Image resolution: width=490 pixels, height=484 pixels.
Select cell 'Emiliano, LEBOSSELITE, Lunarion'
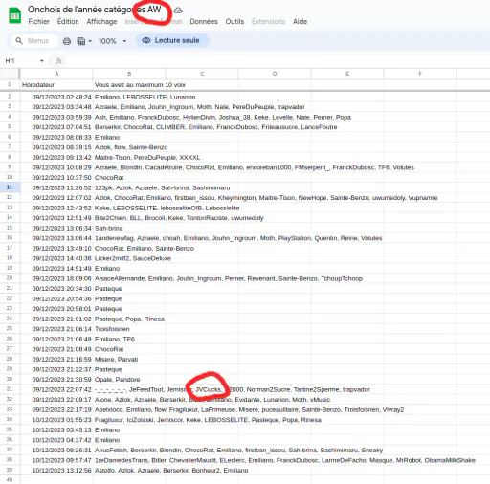pyautogui.click(x=145, y=97)
